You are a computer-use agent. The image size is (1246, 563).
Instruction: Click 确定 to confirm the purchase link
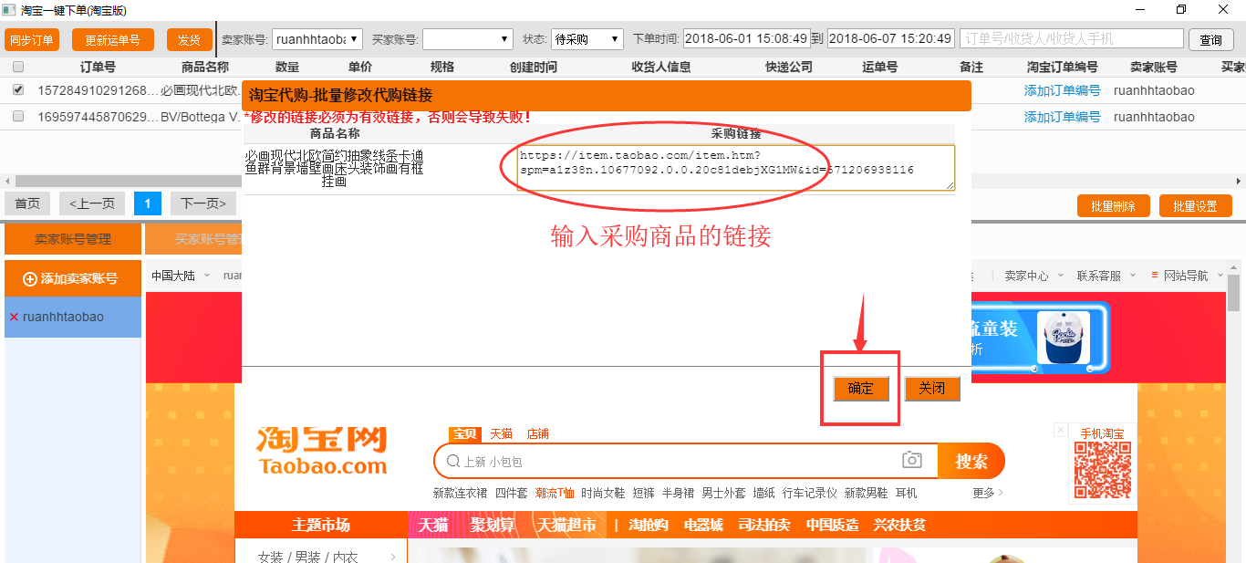point(860,389)
